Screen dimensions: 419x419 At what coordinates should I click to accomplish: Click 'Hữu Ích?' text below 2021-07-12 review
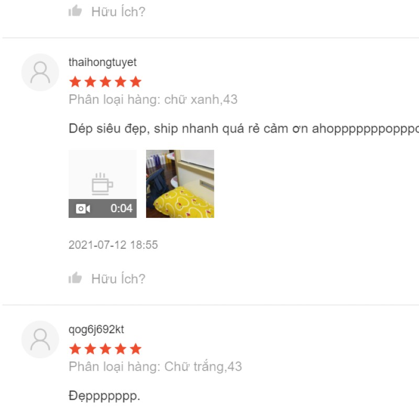point(118,279)
